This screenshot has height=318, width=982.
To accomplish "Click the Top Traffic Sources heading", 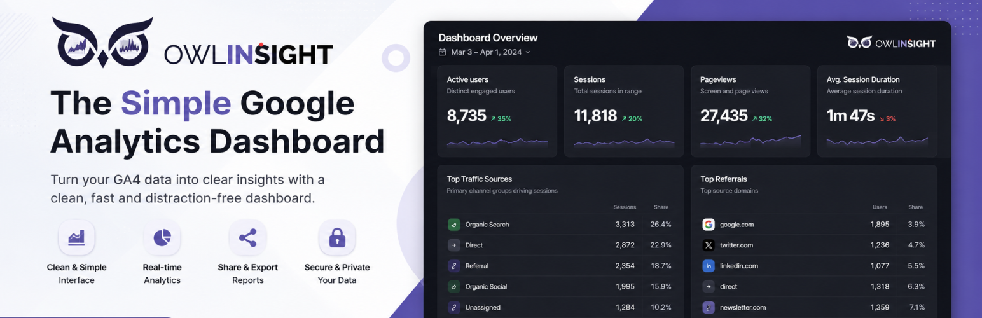I will pos(479,179).
